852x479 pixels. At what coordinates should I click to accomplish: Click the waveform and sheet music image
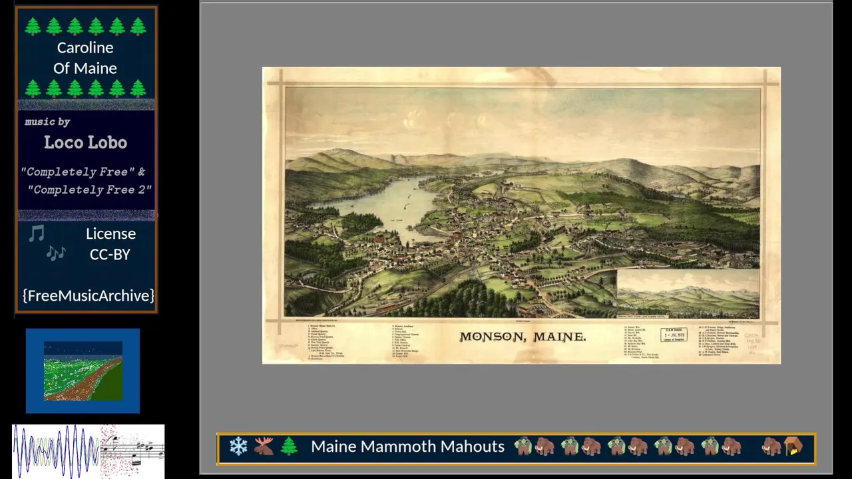[88, 451]
